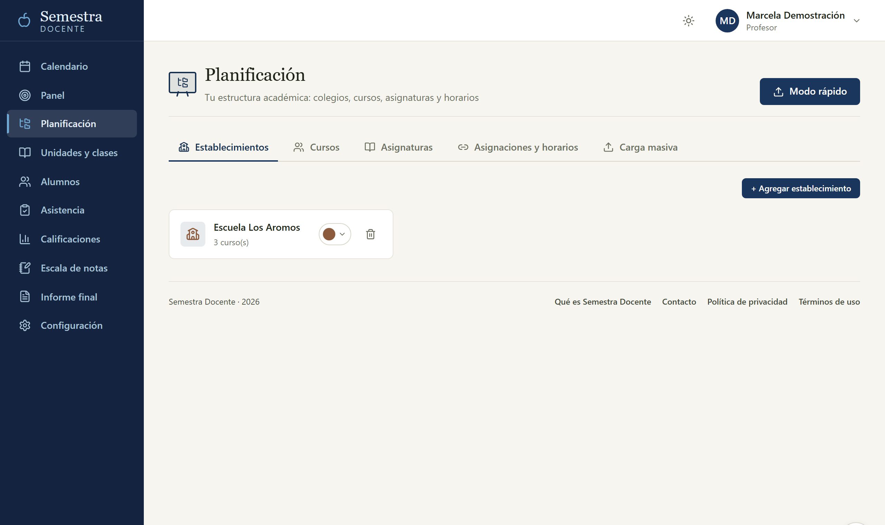Open Escala de notas

(x=72, y=268)
